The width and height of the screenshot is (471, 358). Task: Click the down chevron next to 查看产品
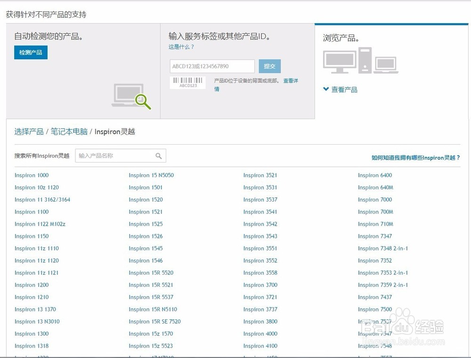tap(326, 89)
